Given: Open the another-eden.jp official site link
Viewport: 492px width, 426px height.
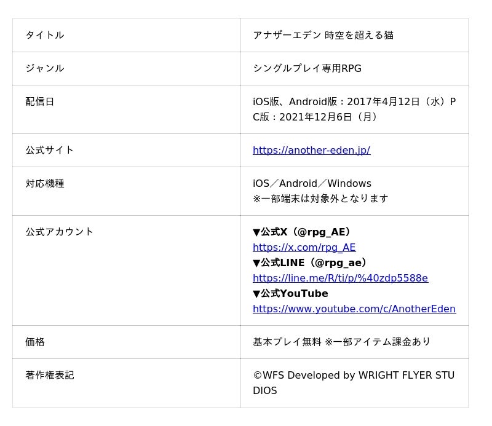Looking at the screenshot, I should click(311, 150).
